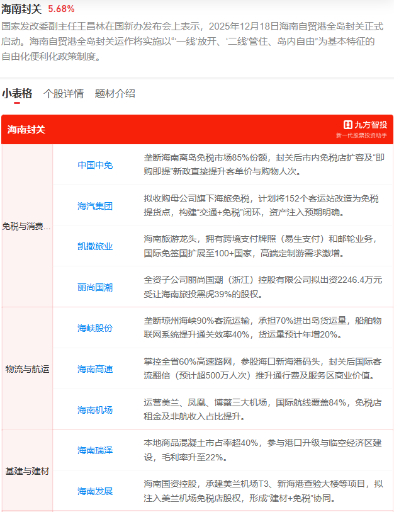Click the 新一代股票投资助手 slogan text
394x512 pixels.
coord(361,135)
